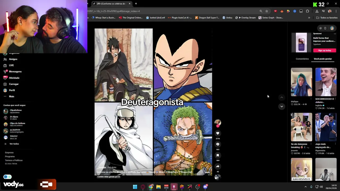340x191 pixels.
Task: Click the red fast-forward extension icon
Action: pos(275,11)
